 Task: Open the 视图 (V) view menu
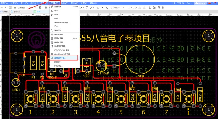[x=4, y=3]
